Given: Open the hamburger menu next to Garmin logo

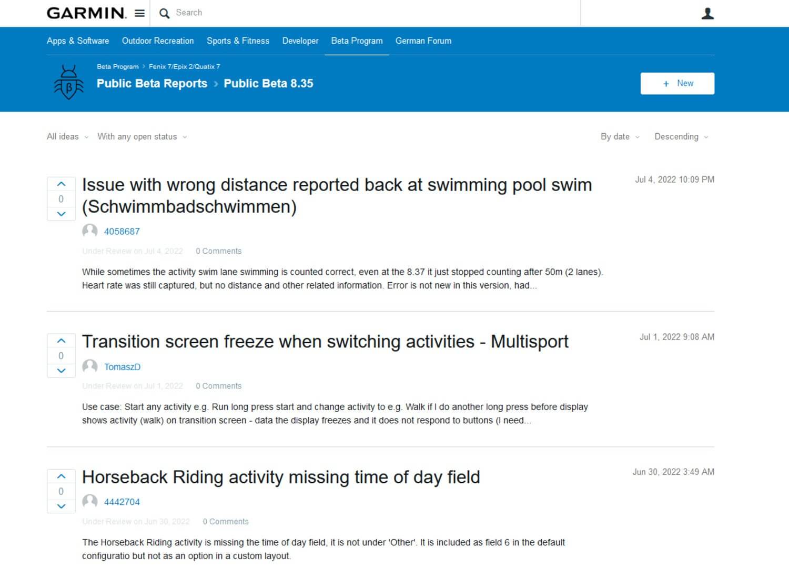Looking at the screenshot, I should (139, 13).
